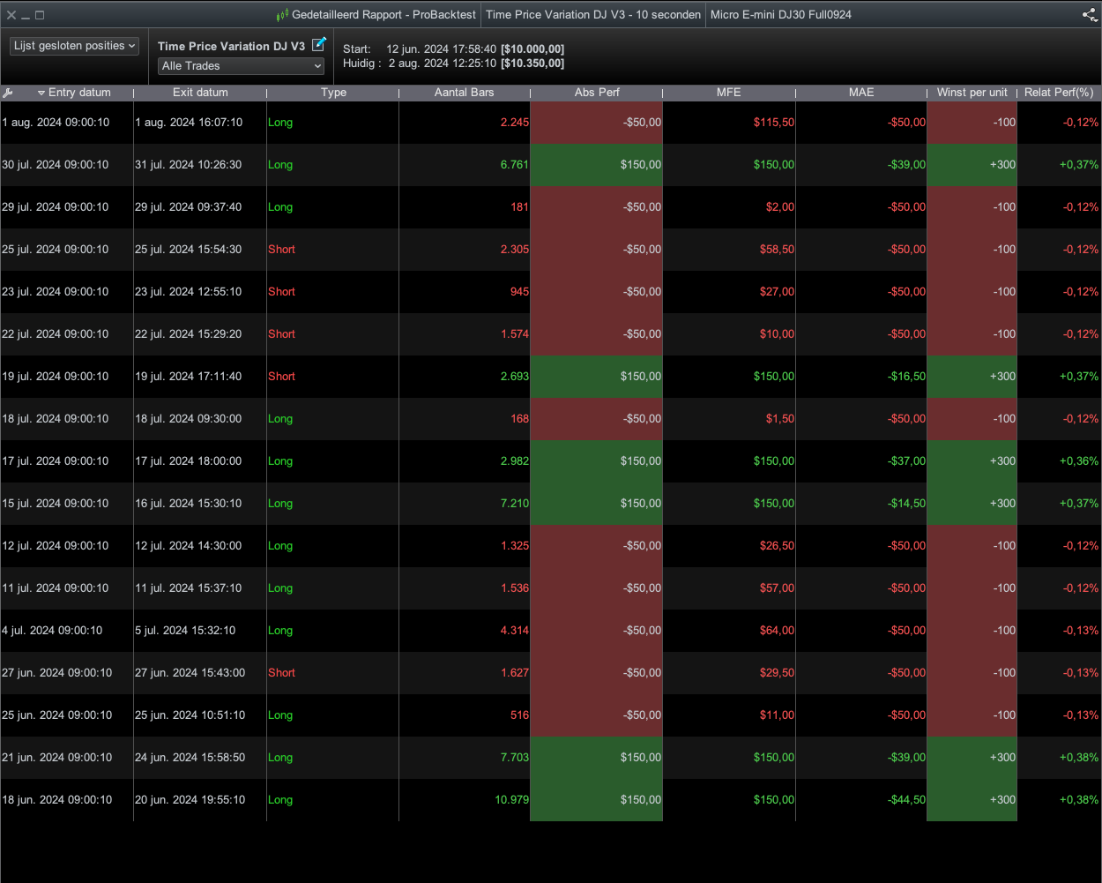This screenshot has width=1102, height=883.
Task: Select exit date 23 jul. 2024 12:55:10
Action: click(x=188, y=292)
